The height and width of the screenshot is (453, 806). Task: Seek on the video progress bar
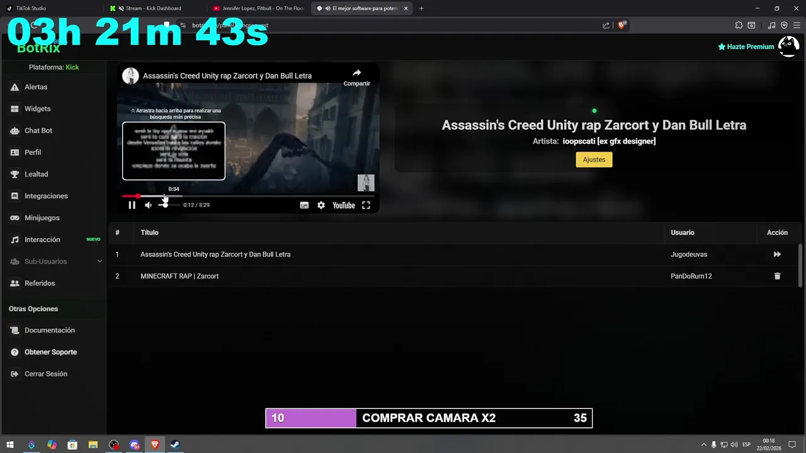248,196
